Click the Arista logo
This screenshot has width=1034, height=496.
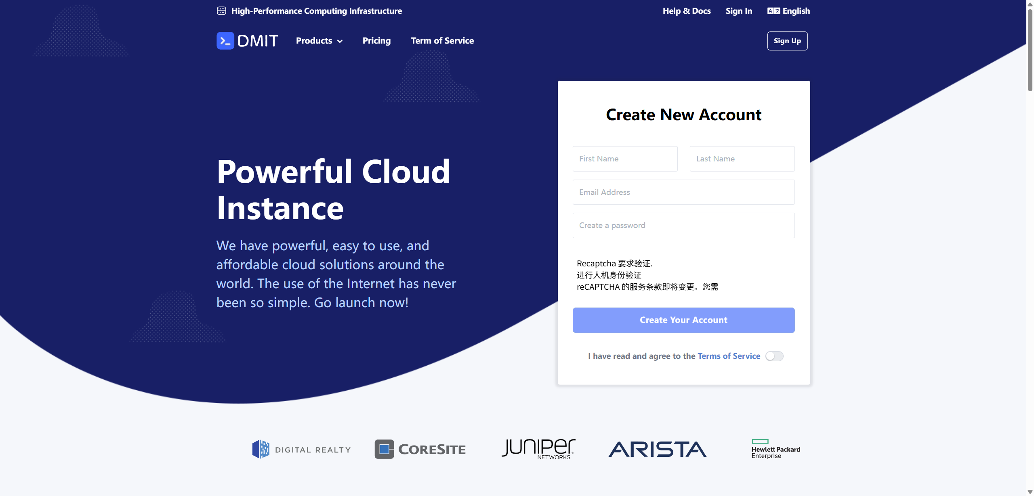[x=657, y=449]
